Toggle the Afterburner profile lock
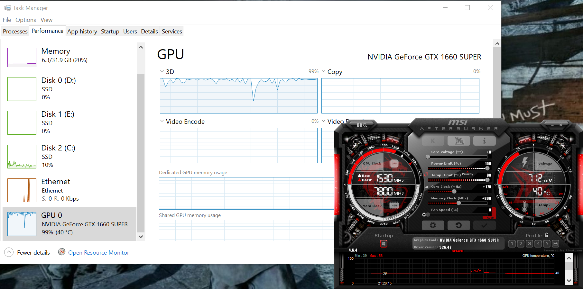The height and width of the screenshot is (289, 583). click(x=547, y=235)
